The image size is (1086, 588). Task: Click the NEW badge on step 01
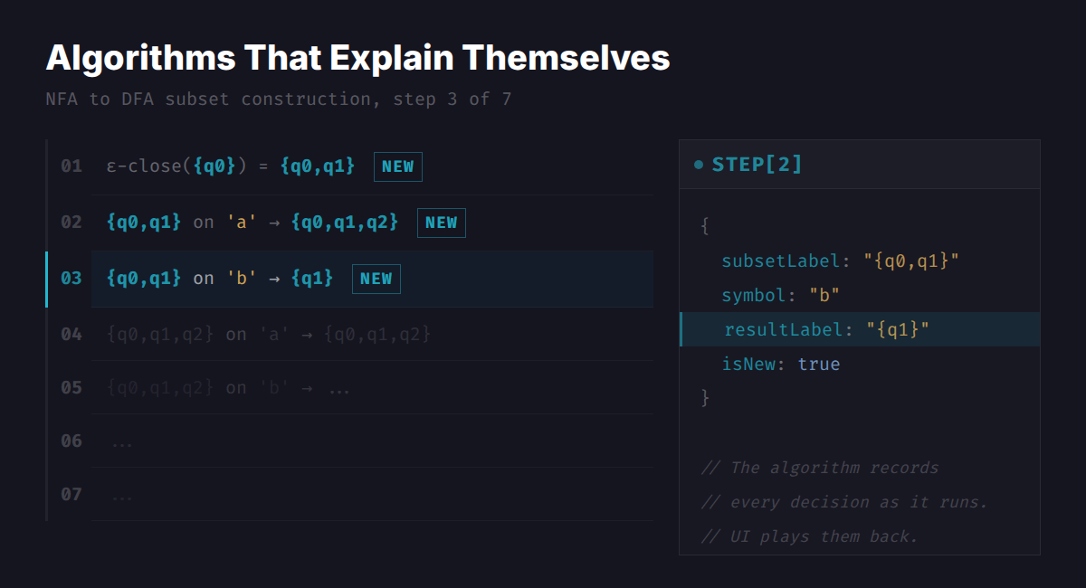pos(397,166)
